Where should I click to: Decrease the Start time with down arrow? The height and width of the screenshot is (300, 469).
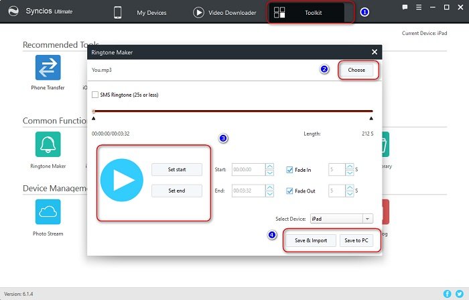point(269,172)
